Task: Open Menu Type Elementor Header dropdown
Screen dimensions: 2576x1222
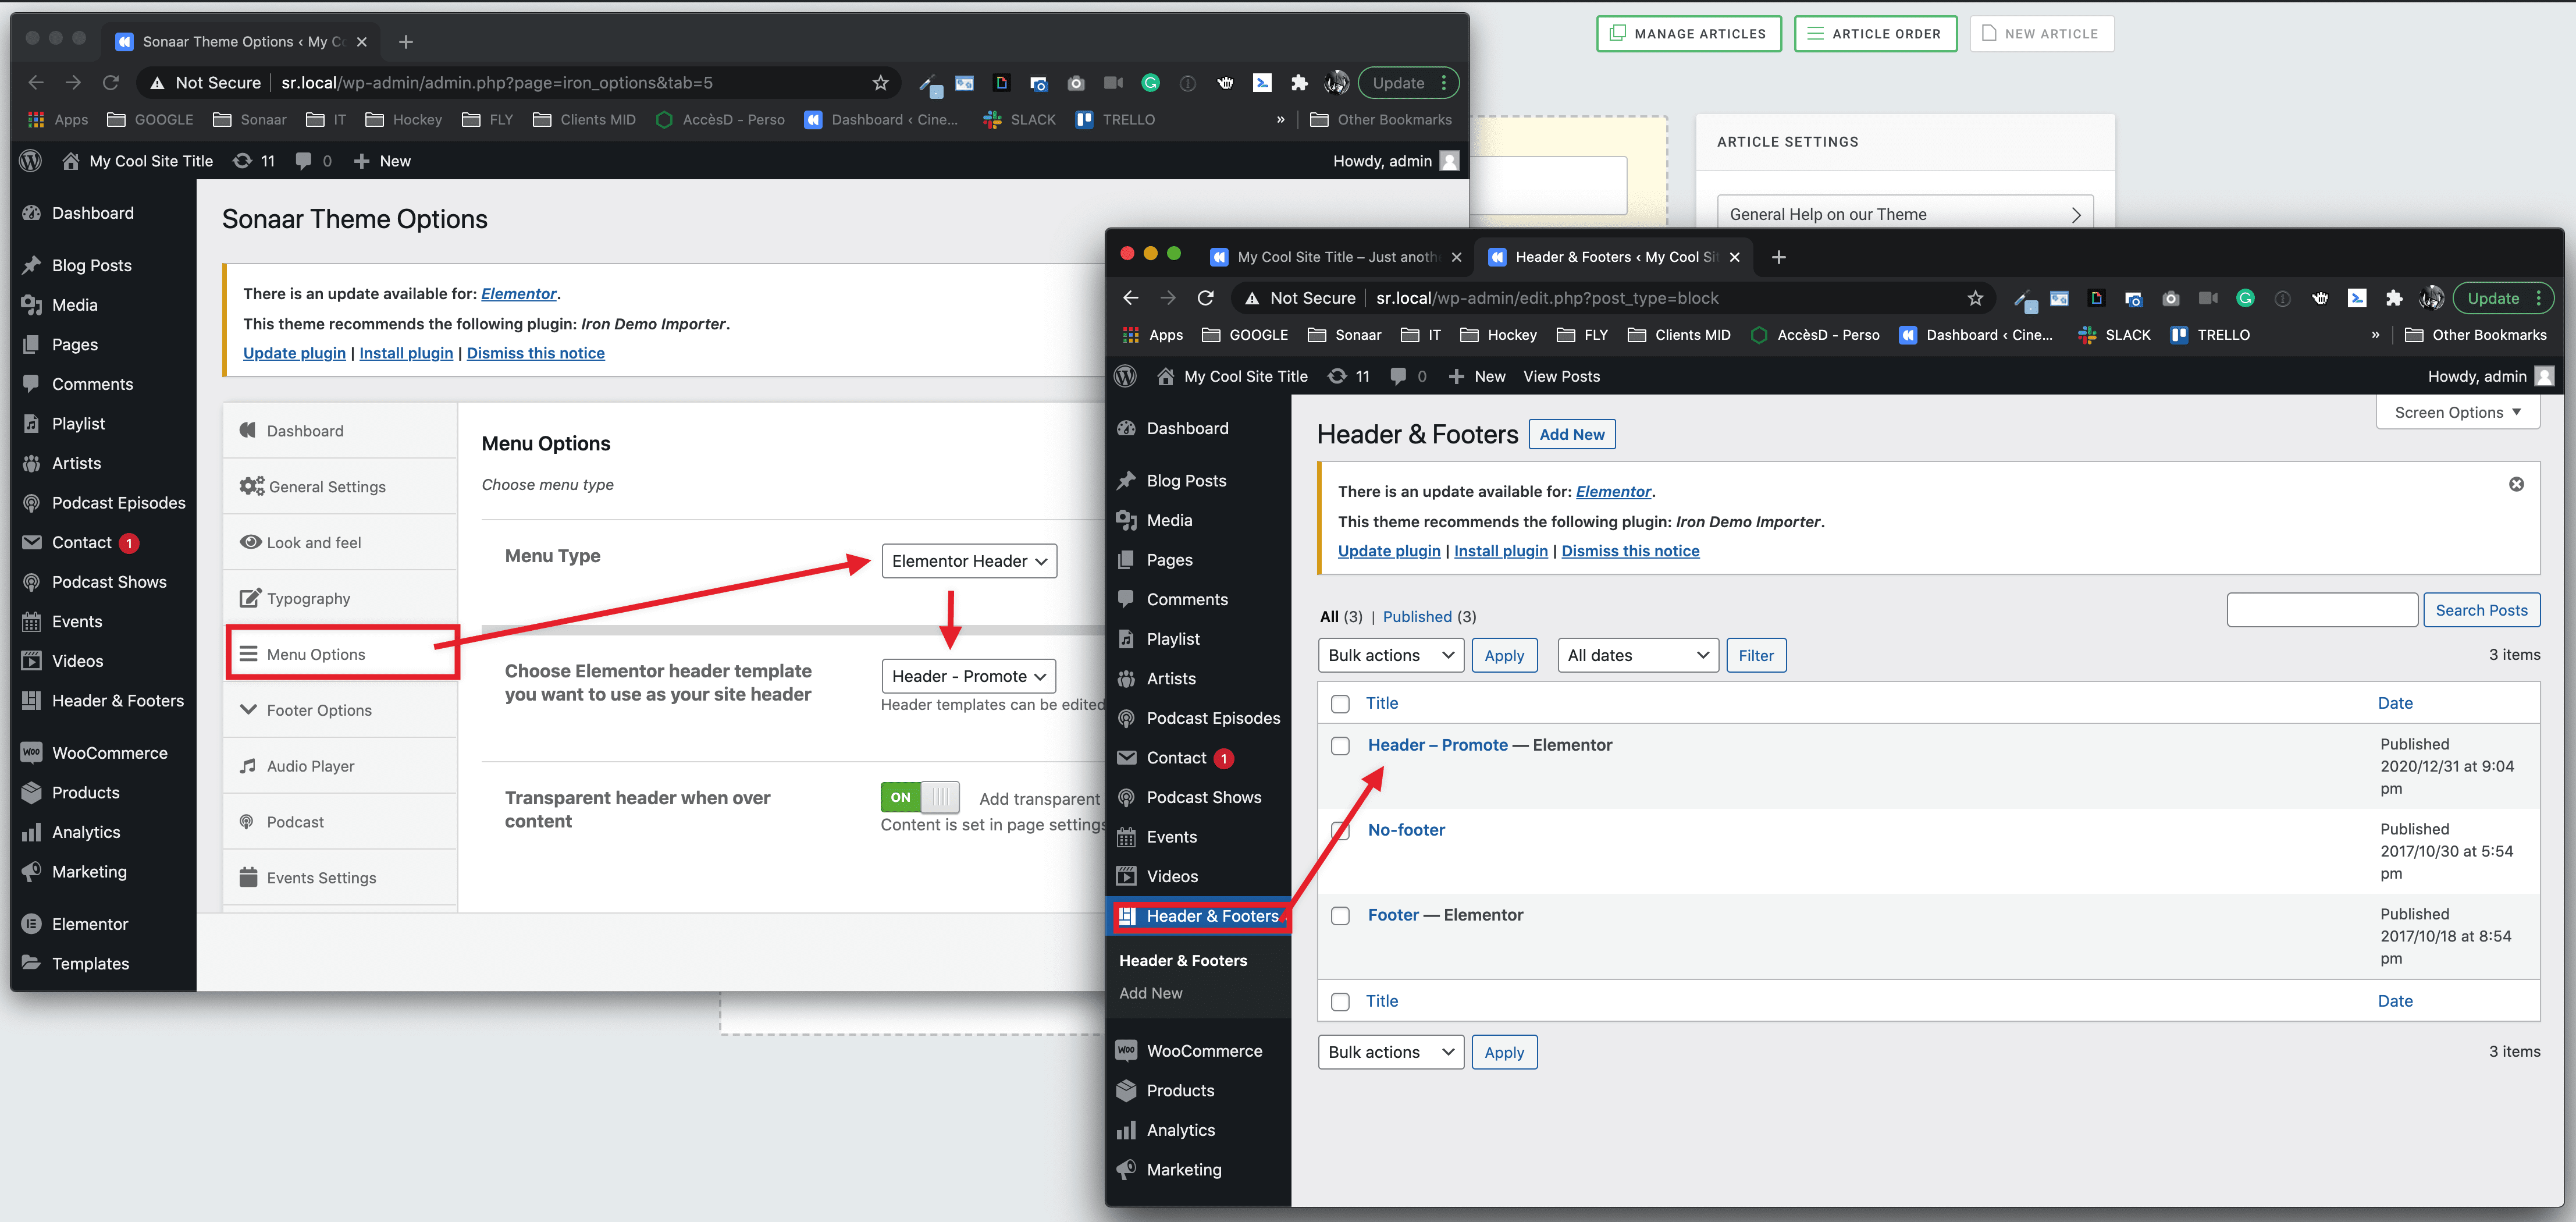Action: click(x=969, y=561)
